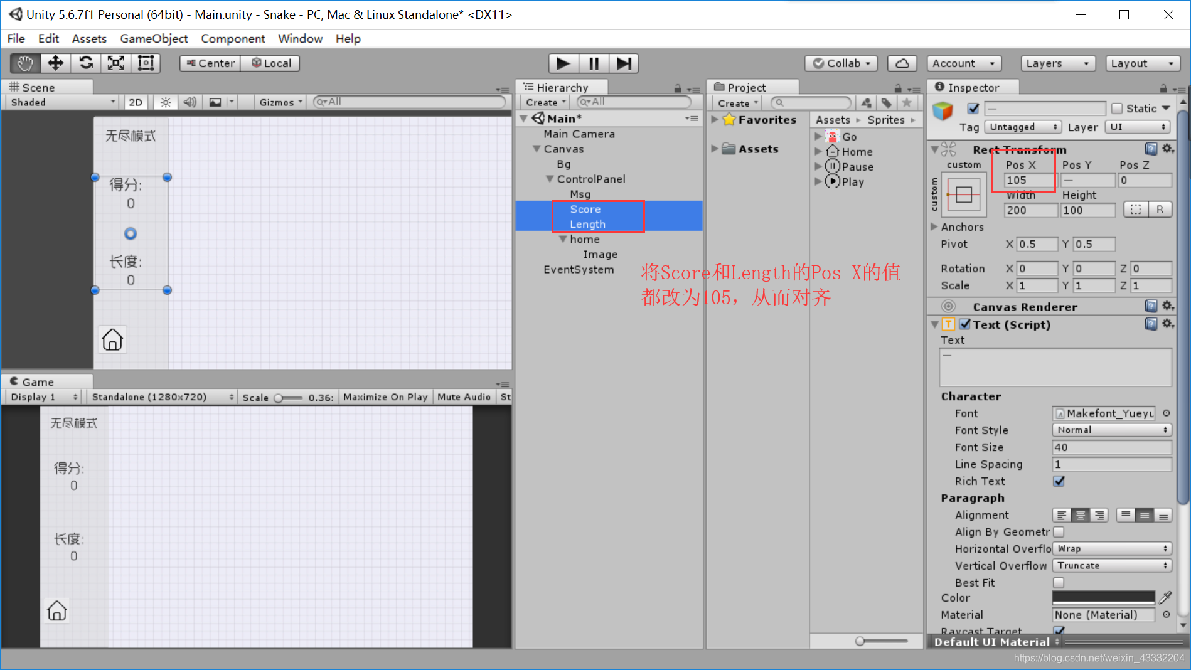Viewport: 1191px width, 670px height.
Task: Open the Collab button
Action: pos(841,63)
